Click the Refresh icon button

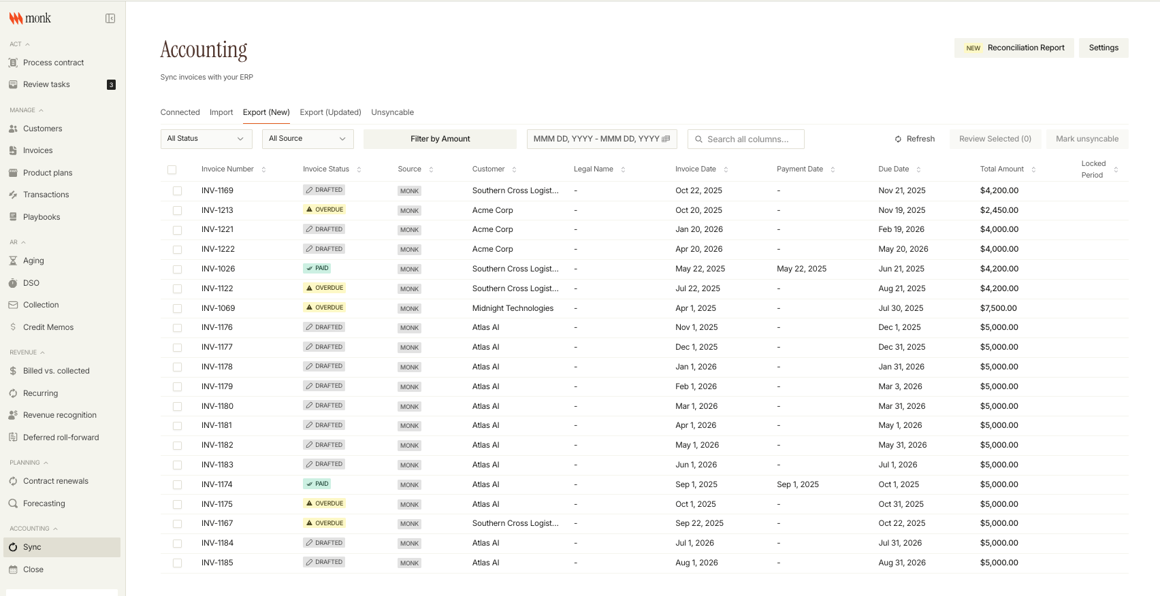898,139
